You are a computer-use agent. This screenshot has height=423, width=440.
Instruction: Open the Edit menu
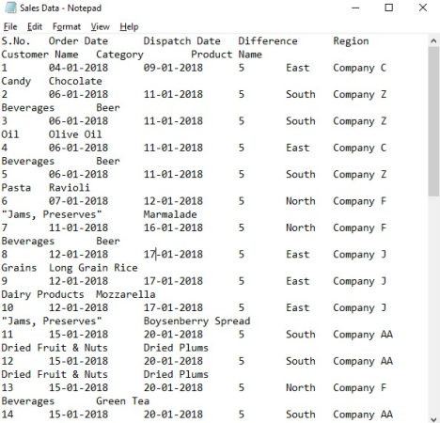(x=35, y=26)
